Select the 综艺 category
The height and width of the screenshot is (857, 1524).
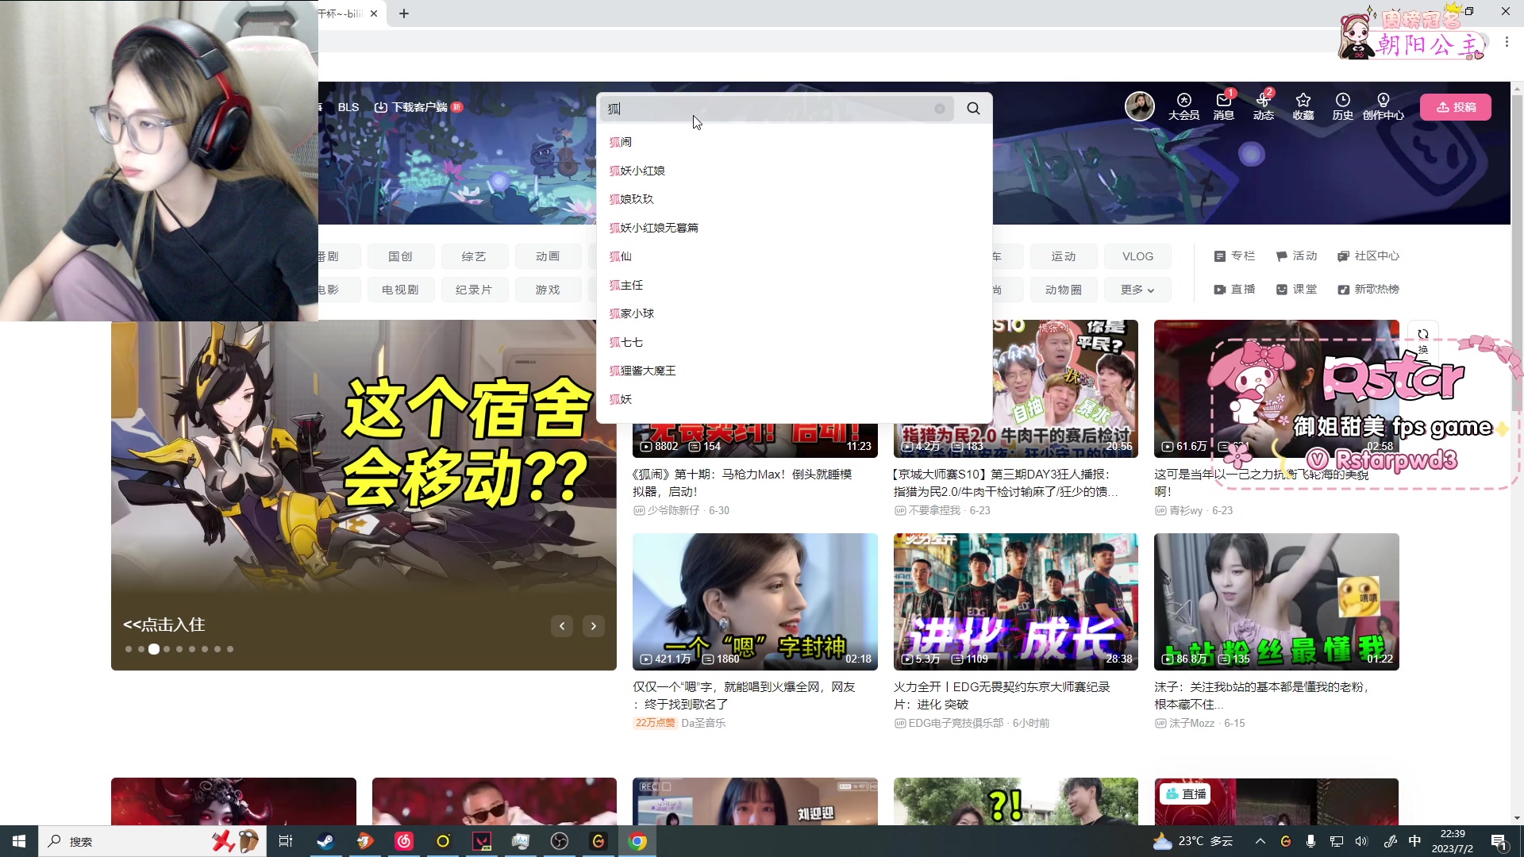474,256
